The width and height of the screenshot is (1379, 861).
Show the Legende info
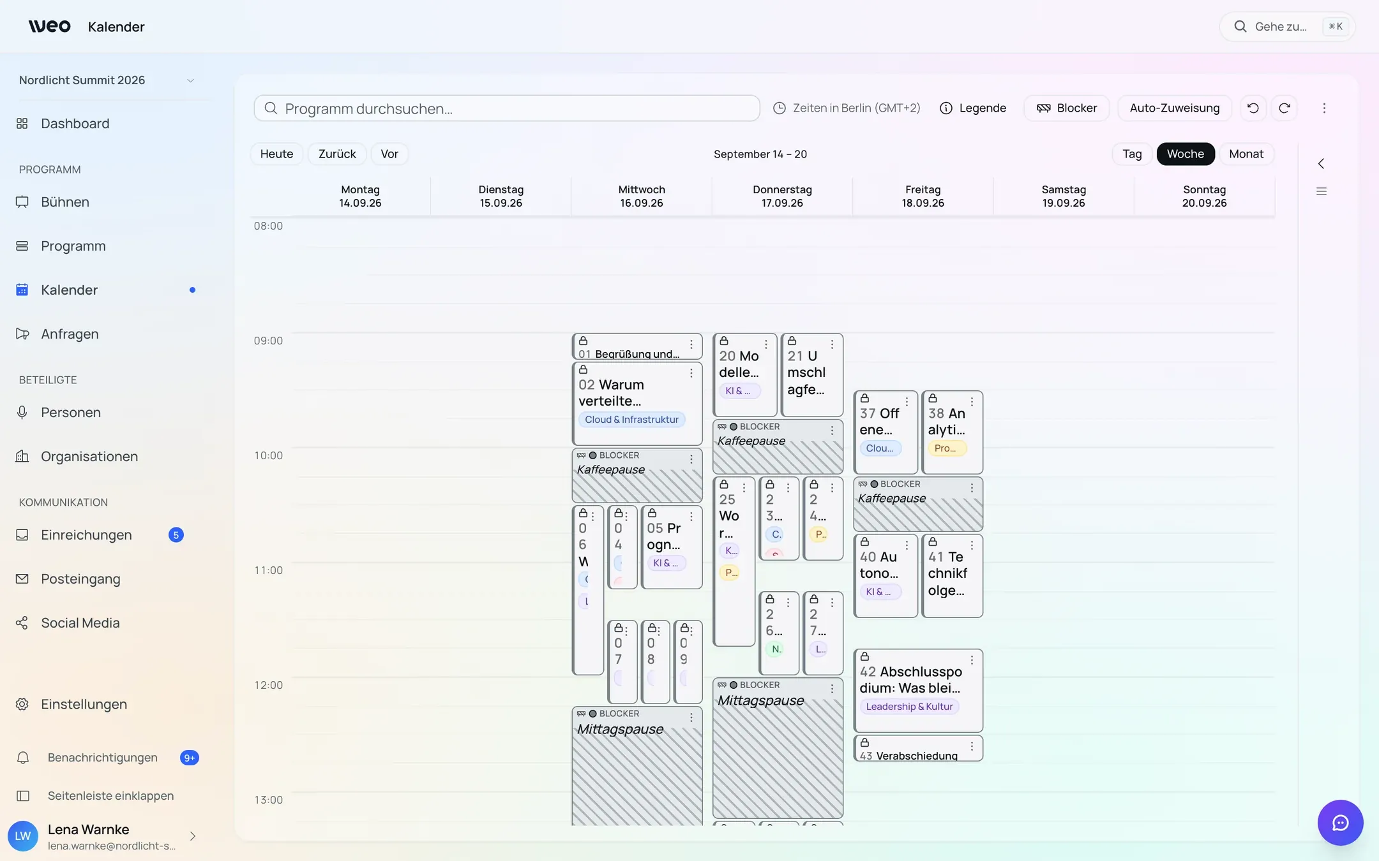pyautogui.click(x=973, y=108)
